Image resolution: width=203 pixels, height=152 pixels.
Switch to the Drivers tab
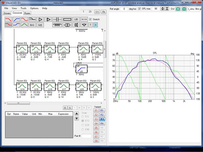[x=7, y=13]
